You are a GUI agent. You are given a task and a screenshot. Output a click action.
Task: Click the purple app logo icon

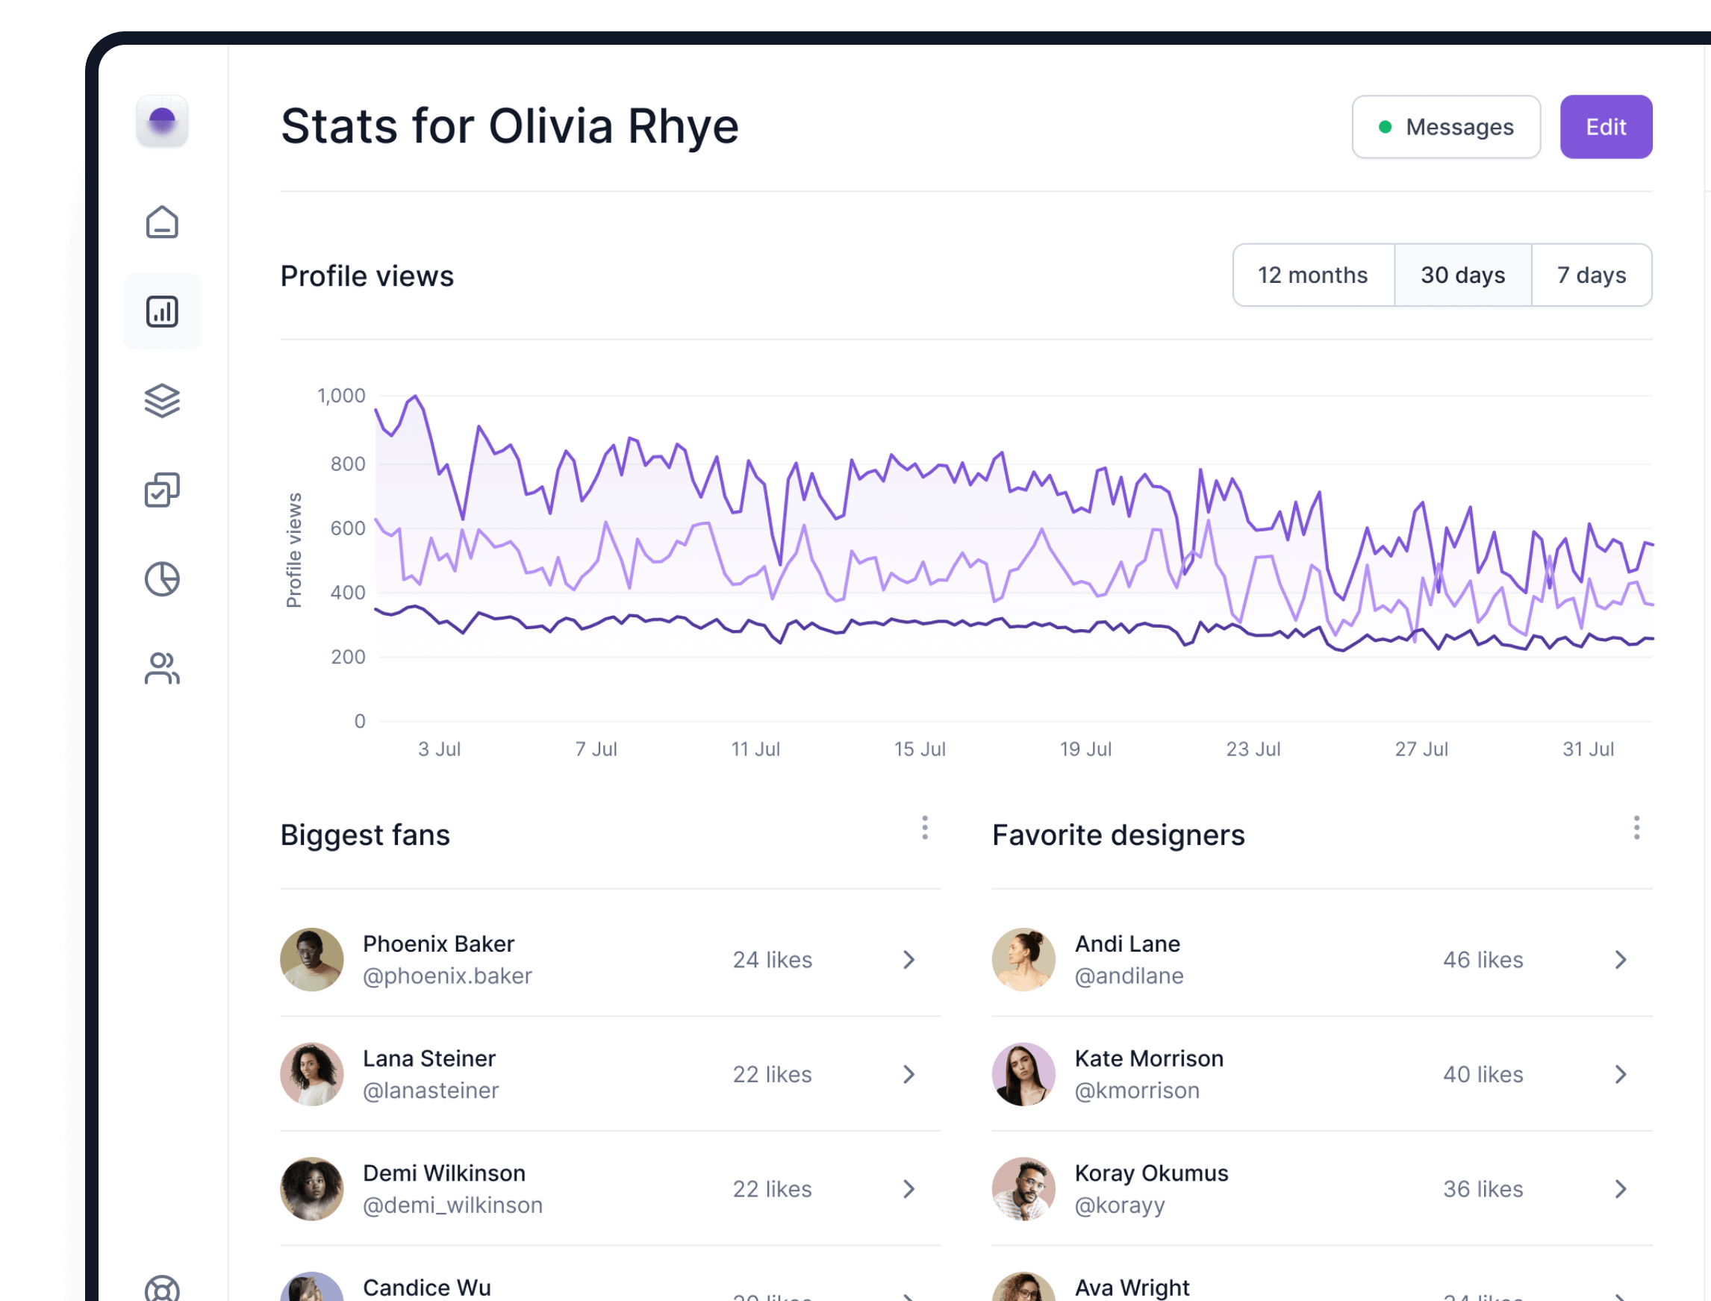coord(162,122)
